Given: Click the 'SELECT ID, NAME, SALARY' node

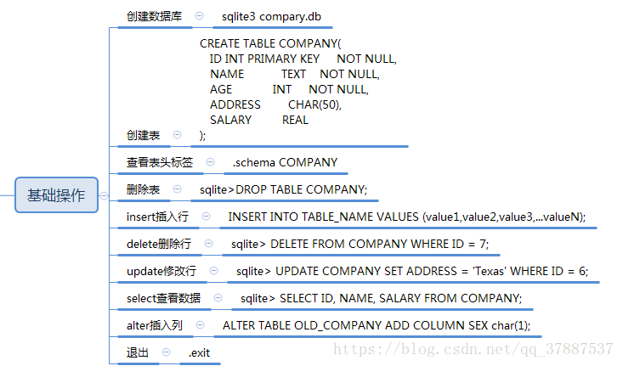Looking at the screenshot, I should pyautogui.click(x=381, y=298).
